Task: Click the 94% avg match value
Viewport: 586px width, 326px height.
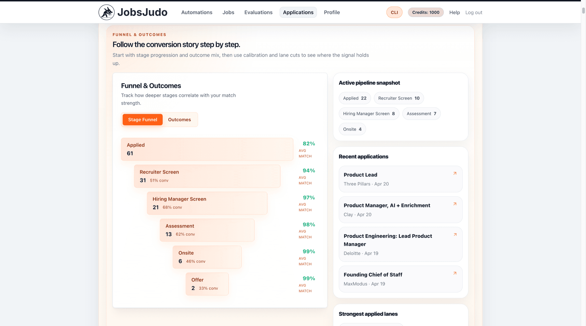Action: pyautogui.click(x=309, y=170)
